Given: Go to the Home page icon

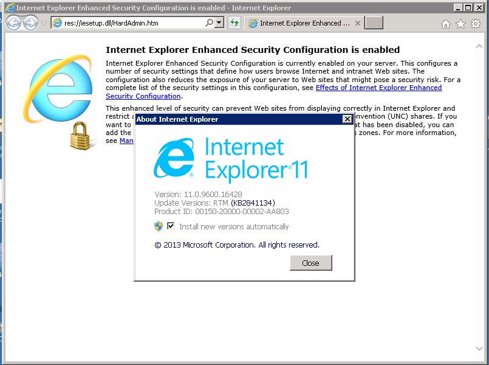Looking at the screenshot, I should point(446,24).
